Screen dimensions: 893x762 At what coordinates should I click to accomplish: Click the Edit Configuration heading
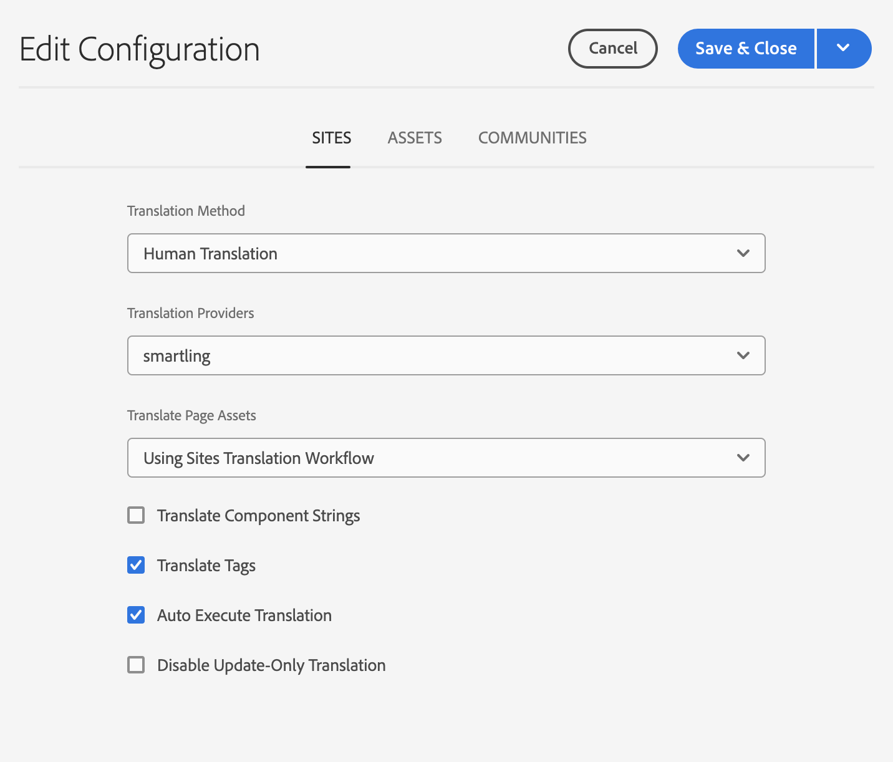point(140,49)
